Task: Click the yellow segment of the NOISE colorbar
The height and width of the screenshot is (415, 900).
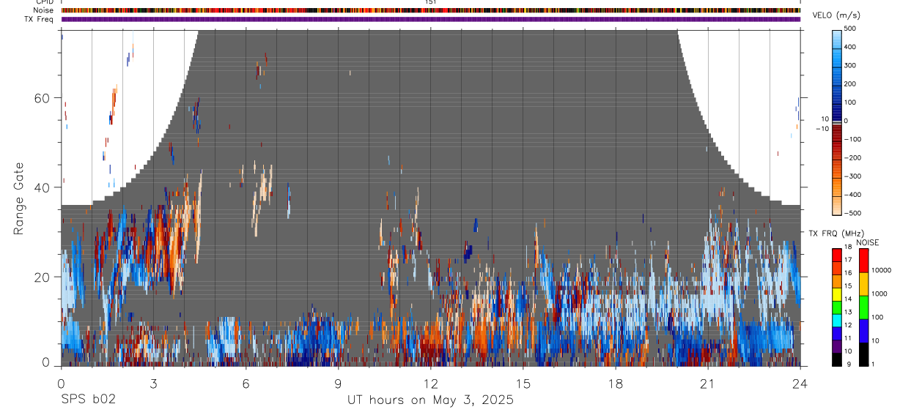Action: tap(863, 284)
